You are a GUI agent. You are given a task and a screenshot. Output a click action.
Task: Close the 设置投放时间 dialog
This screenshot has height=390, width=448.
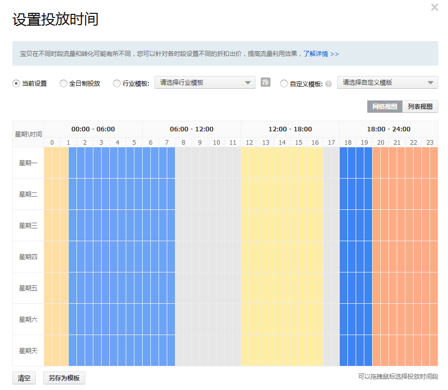(x=435, y=7)
